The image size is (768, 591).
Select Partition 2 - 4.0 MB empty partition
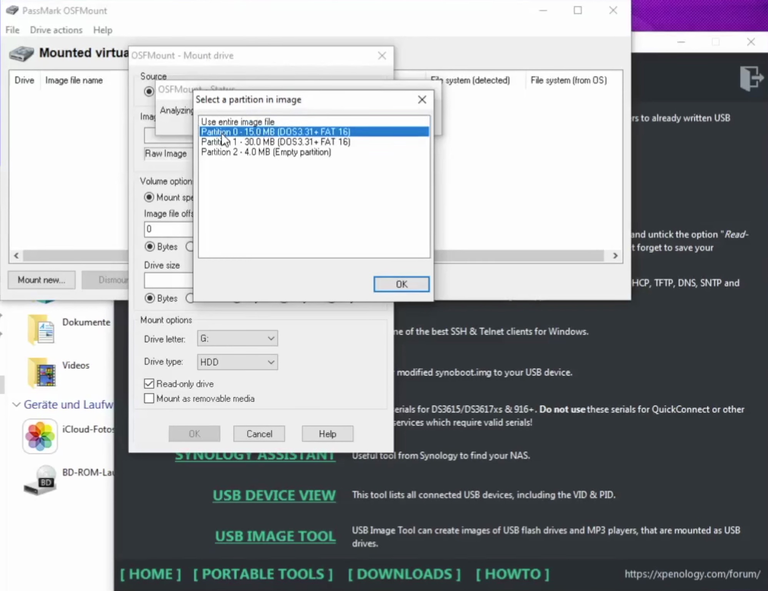[314, 152]
